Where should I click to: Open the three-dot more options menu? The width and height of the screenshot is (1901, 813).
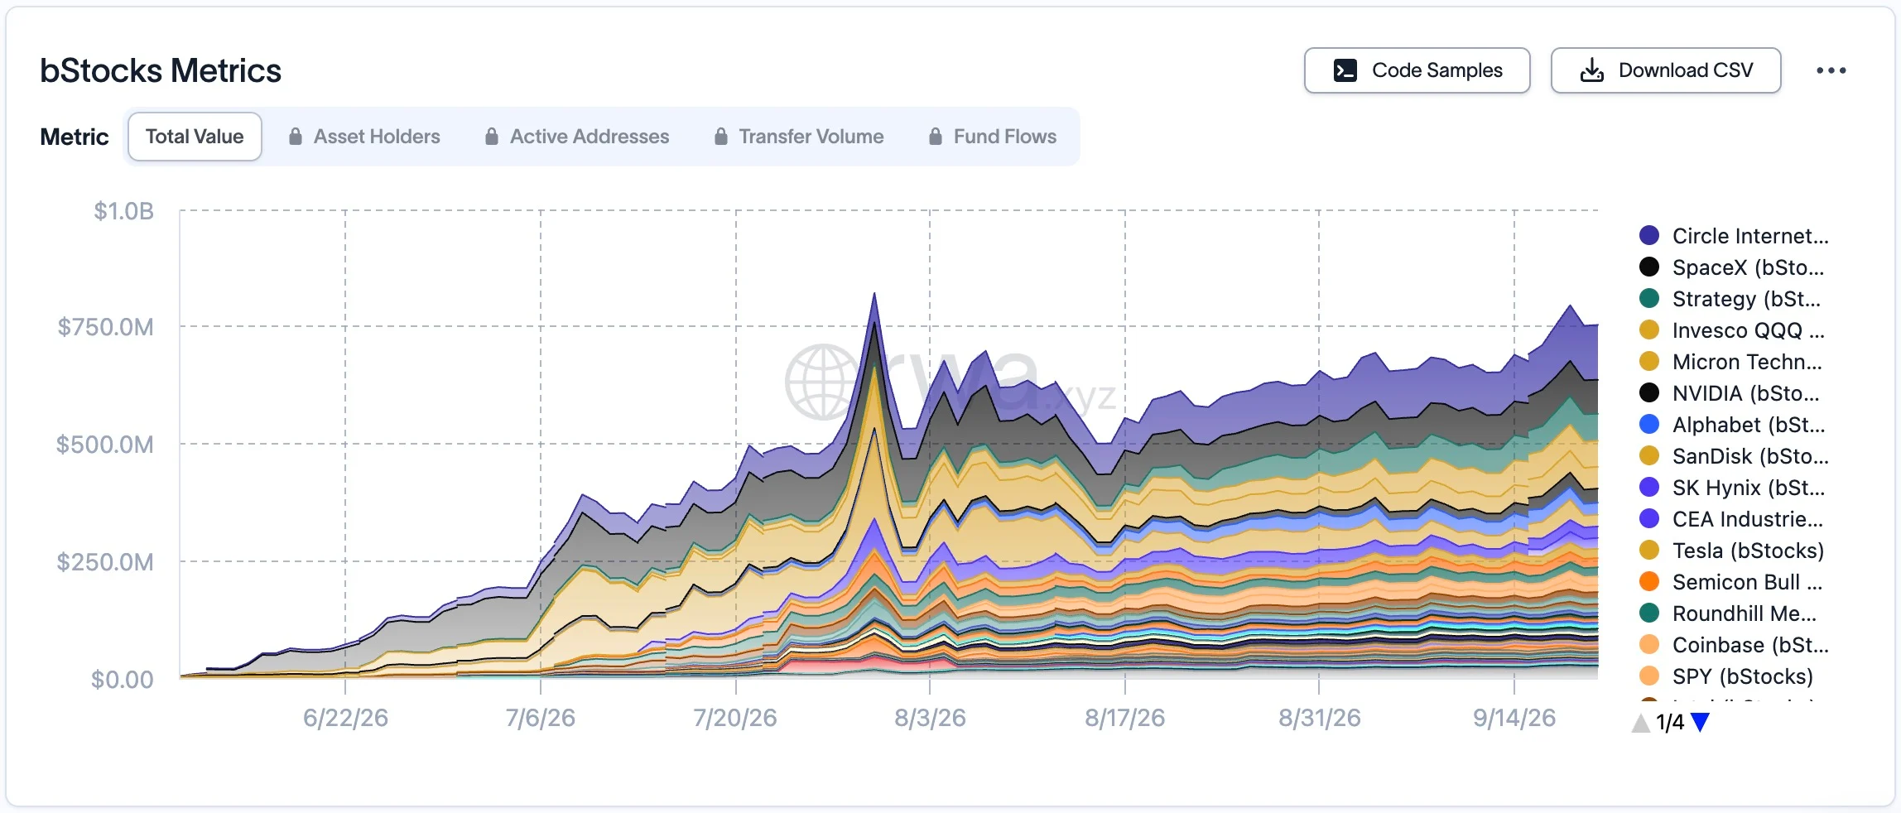click(x=1831, y=70)
